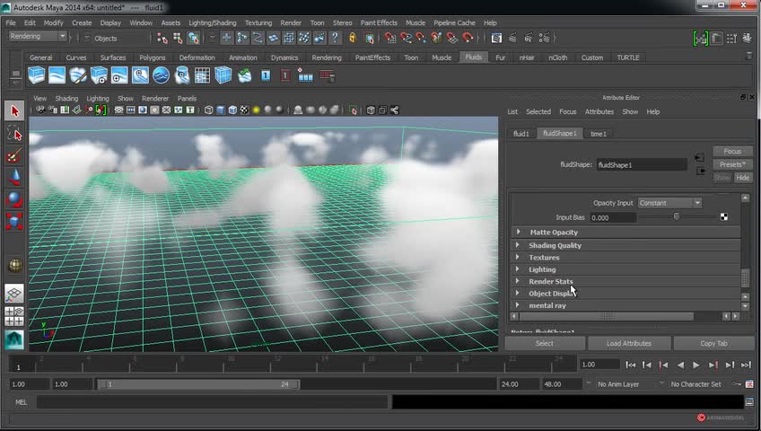Select the arrow Select tool
The width and height of the screenshot is (761, 431).
[x=14, y=110]
